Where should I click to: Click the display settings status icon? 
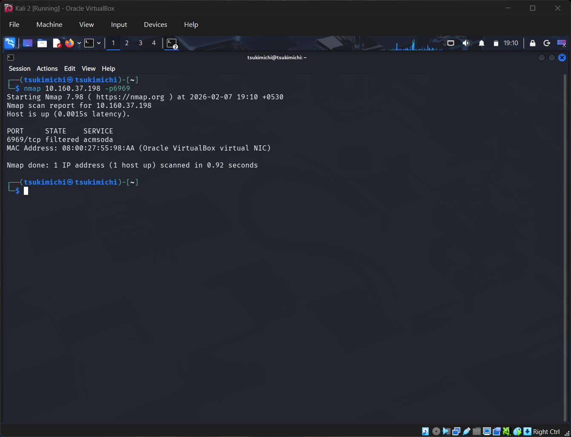pyautogui.click(x=487, y=431)
